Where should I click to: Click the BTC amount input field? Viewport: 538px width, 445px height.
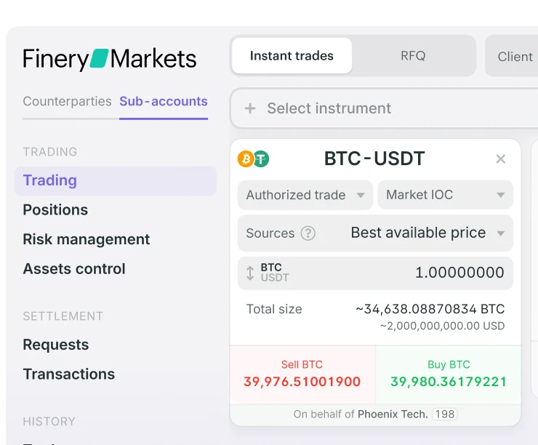375,273
